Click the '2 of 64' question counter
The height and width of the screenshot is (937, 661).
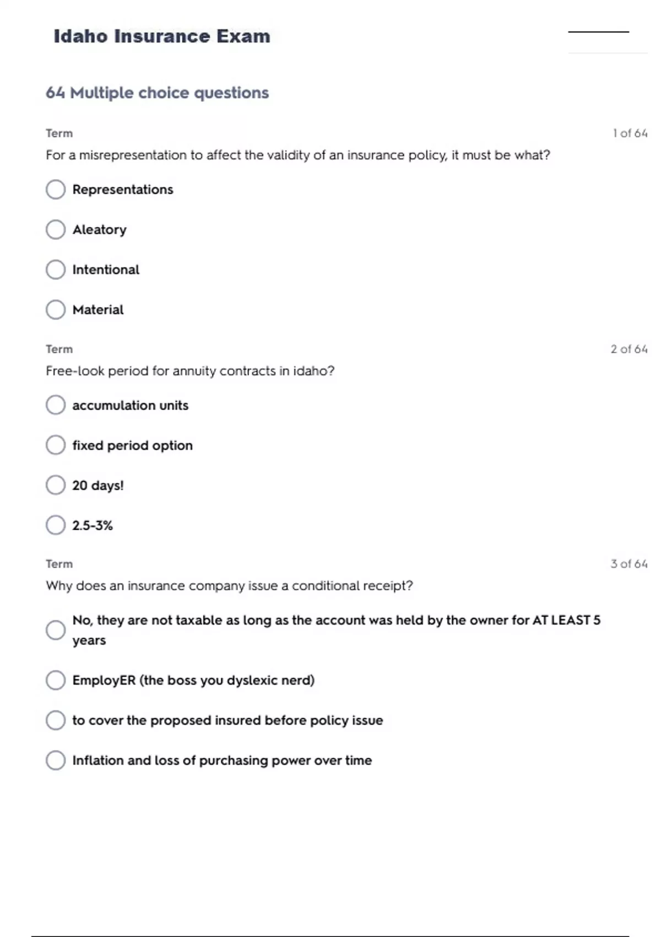pyautogui.click(x=629, y=349)
